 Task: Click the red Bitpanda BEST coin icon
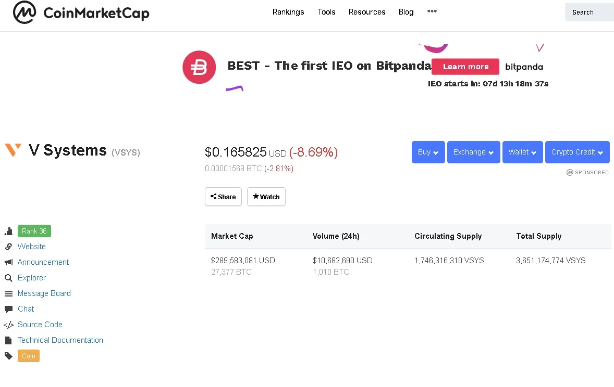(199, 67)
